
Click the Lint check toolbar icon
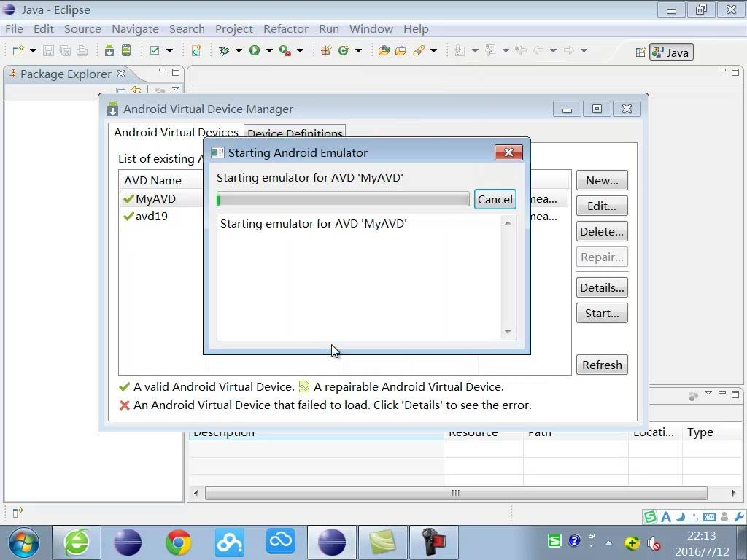click(155, 50)
